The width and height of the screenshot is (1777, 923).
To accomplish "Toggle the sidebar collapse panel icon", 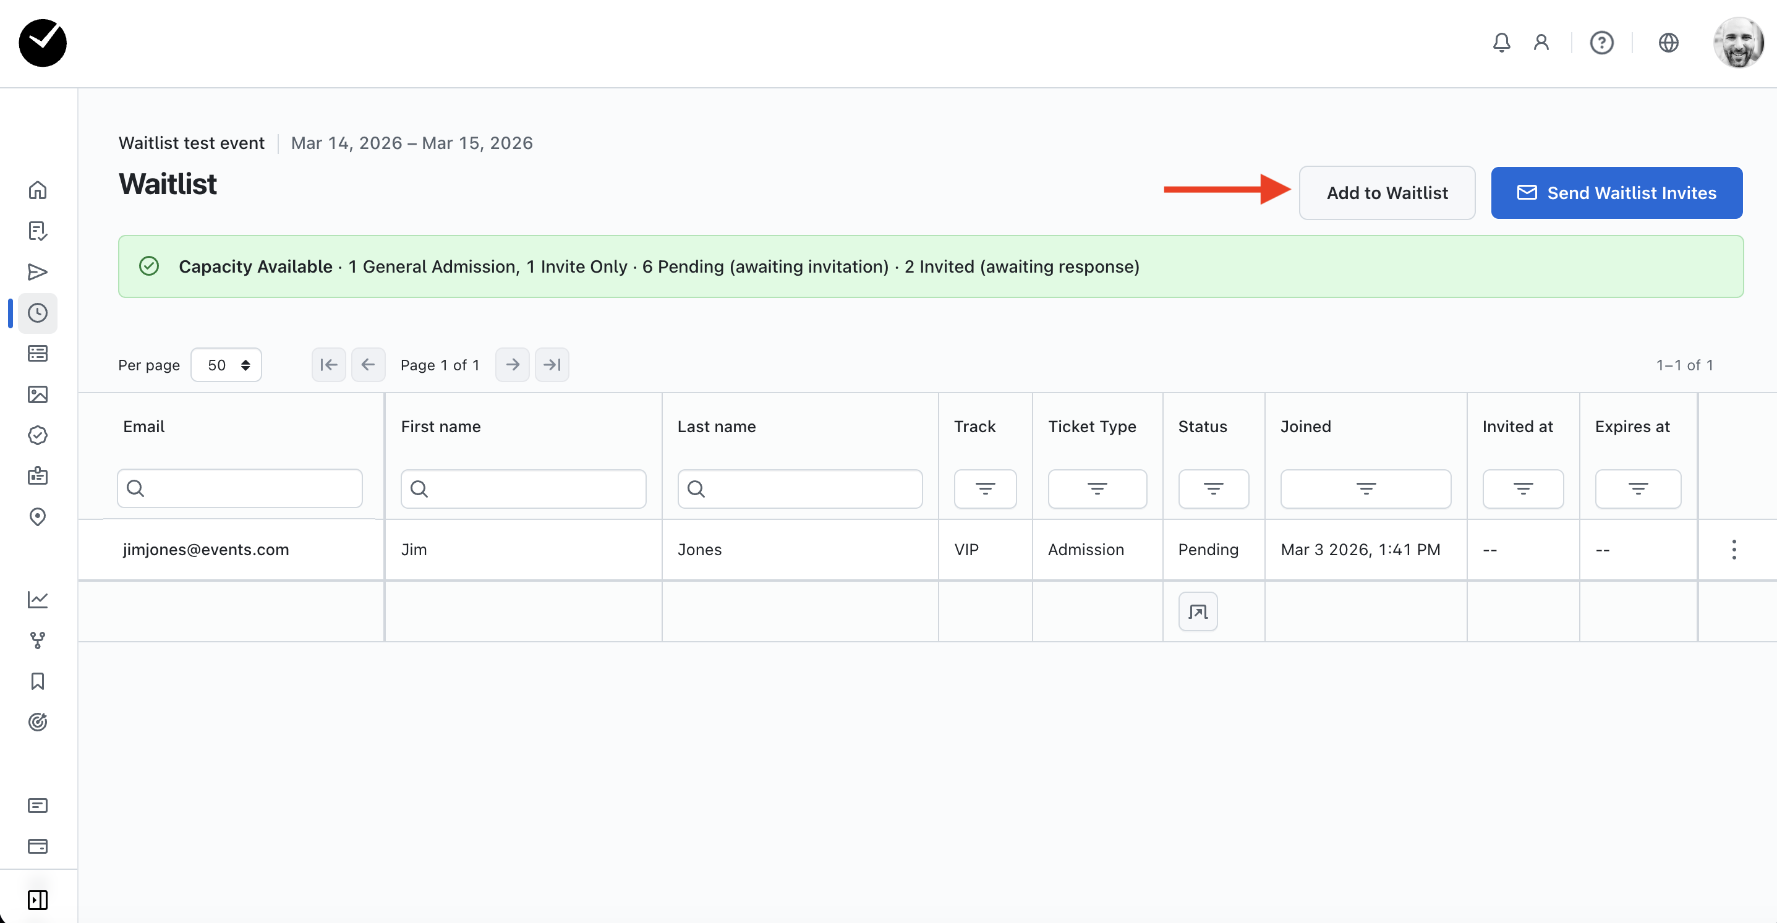I will (x=37, y=900).
